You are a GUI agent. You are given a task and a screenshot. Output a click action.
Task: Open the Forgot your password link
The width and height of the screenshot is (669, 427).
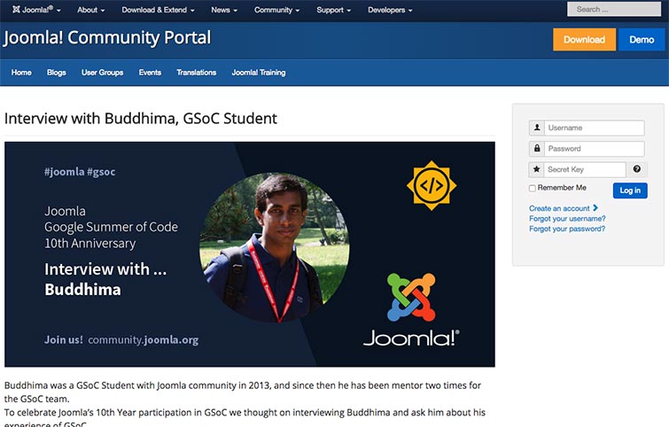click(x=567, y=229)
